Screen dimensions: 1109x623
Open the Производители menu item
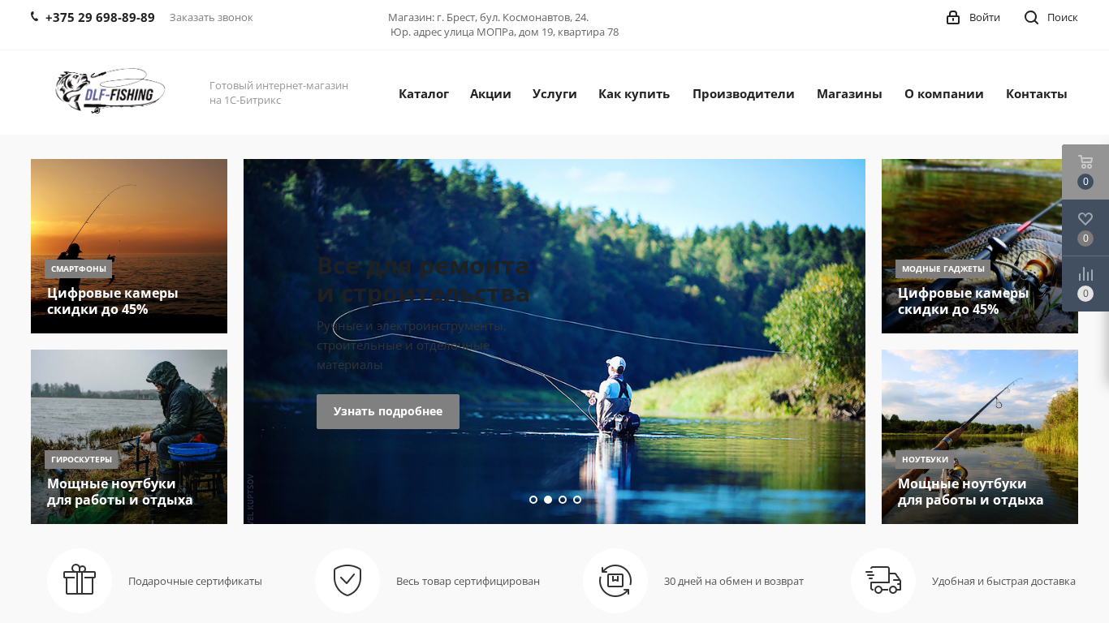point(744,93)
